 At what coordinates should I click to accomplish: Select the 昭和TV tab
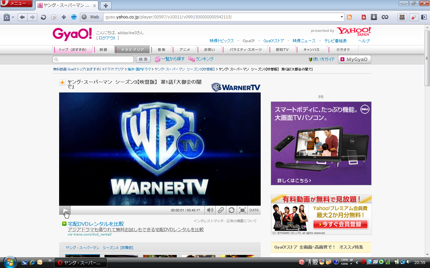pyautogui.click(x=282, y=50)
